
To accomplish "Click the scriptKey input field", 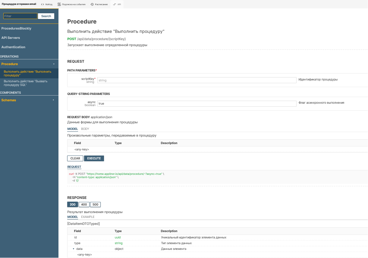I will pos(197,80).
